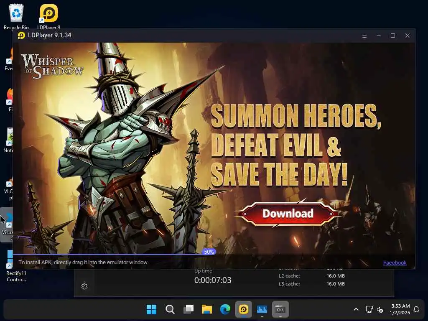The height and width of the screenshot is (321, 428).
Task: Switch to Command Prompt taskbar button
Action: point(280,309)
